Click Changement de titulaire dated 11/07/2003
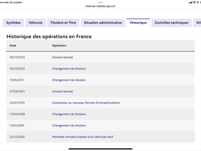201x151 pixels. point(69,125)
